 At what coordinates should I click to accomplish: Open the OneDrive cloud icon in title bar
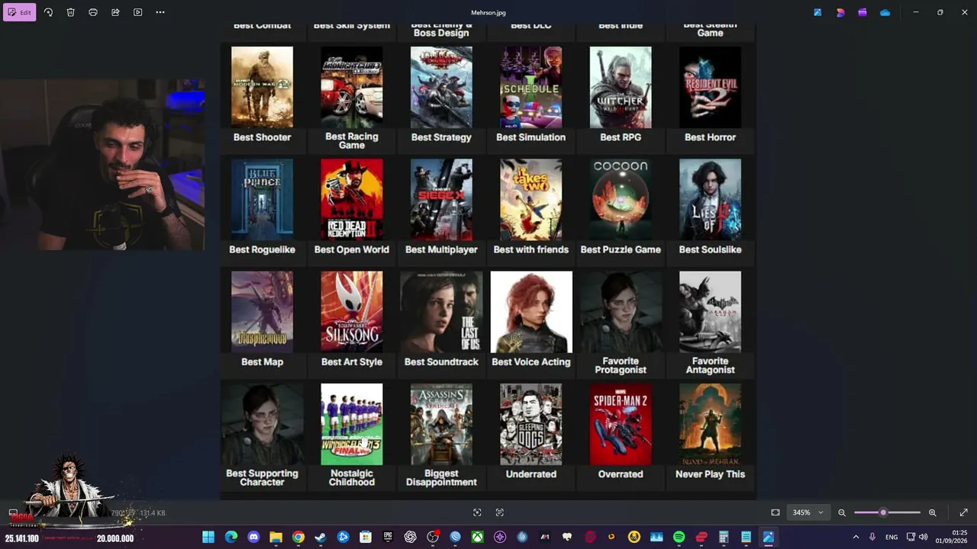885,12
